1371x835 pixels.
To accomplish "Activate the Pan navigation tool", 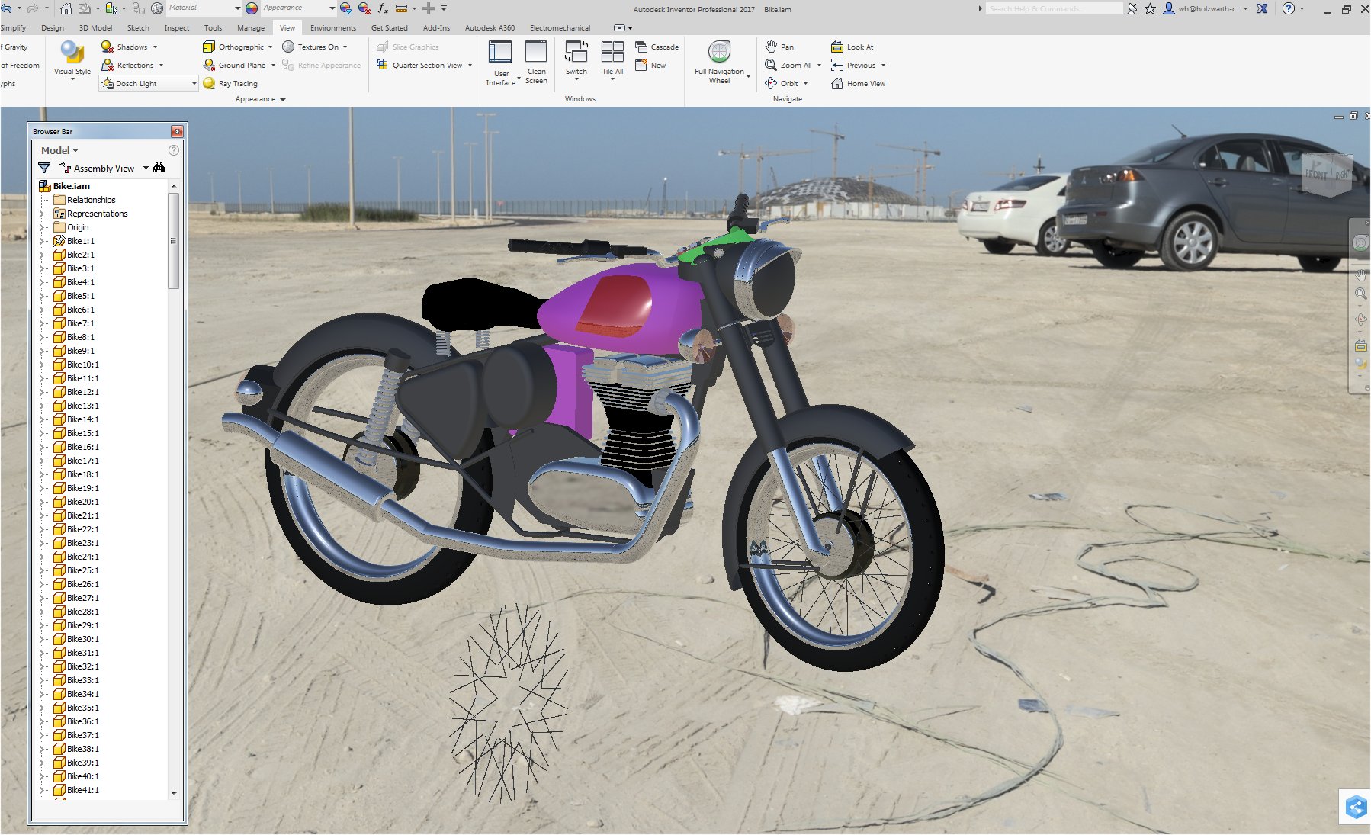I will (781, 47).
